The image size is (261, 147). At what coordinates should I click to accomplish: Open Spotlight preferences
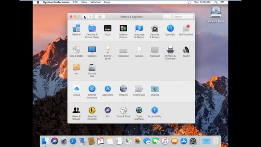tap(170, 30)
